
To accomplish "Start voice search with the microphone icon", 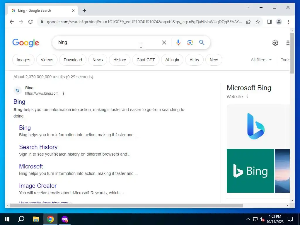I will coord(178,42).
